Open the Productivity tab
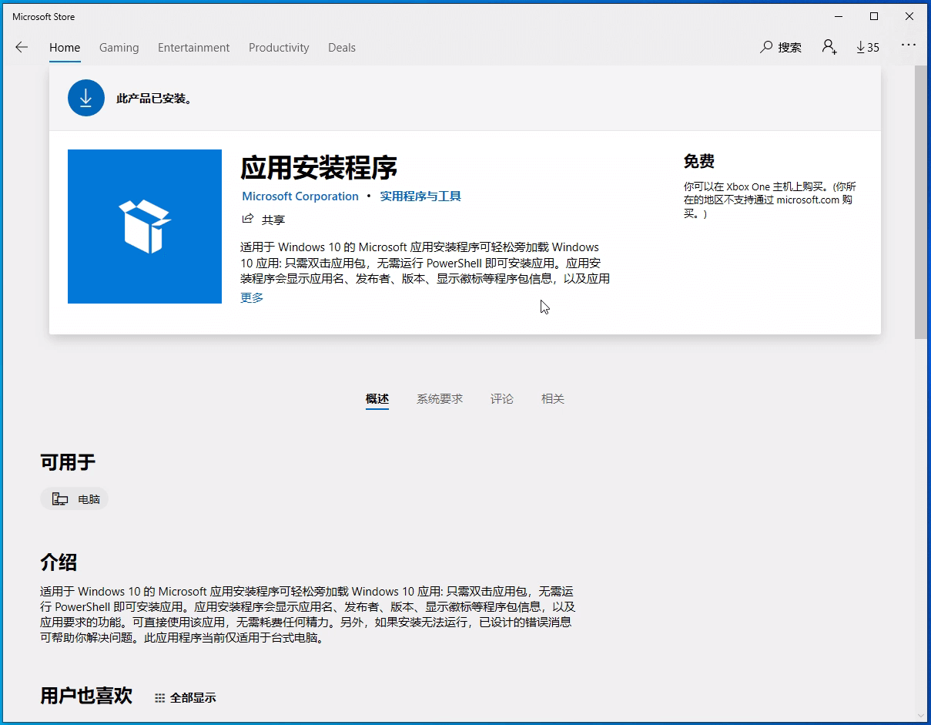 point(279,47)
